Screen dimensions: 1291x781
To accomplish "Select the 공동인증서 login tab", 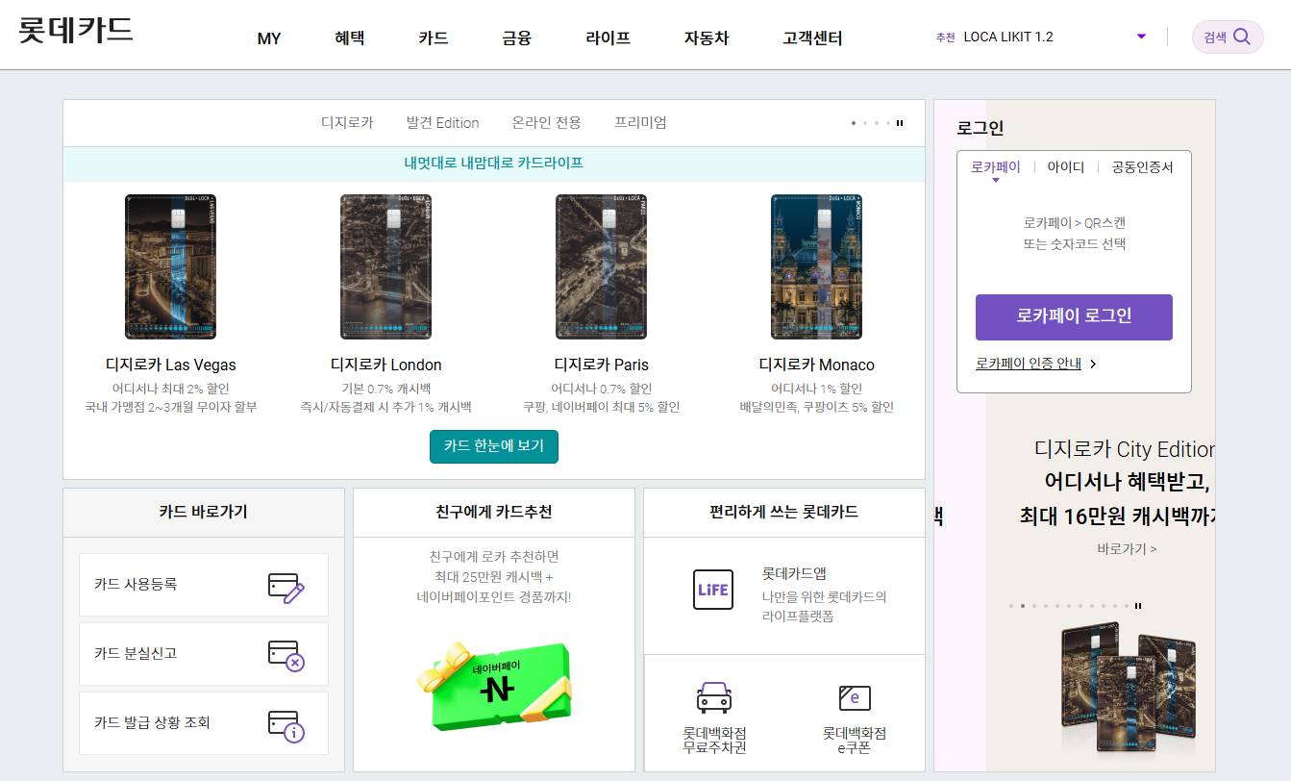I will coord(1143,167).
